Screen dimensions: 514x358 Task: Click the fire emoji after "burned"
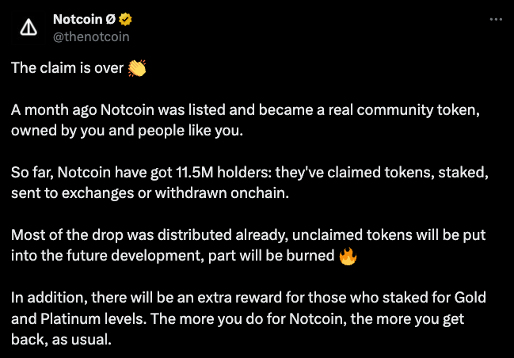pyautogui.click(x=347, y=256)
